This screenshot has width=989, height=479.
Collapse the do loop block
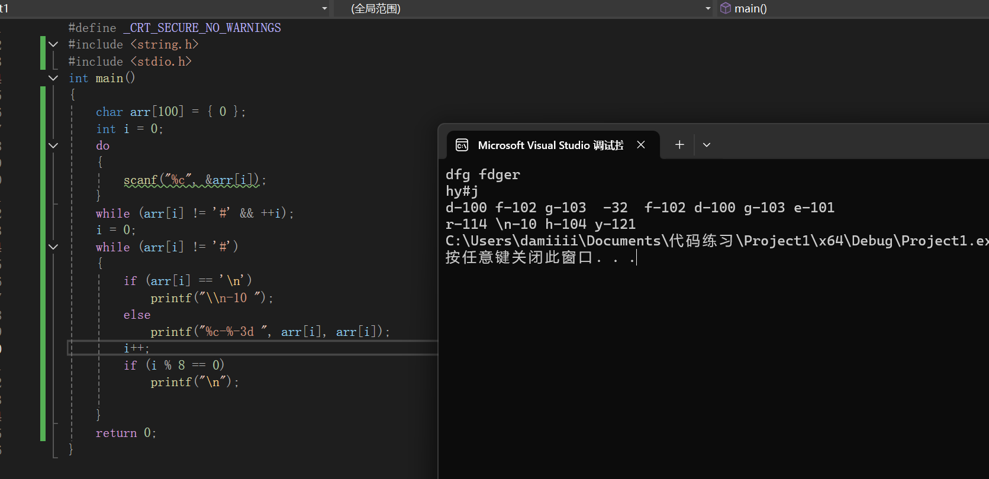(53, 145)
